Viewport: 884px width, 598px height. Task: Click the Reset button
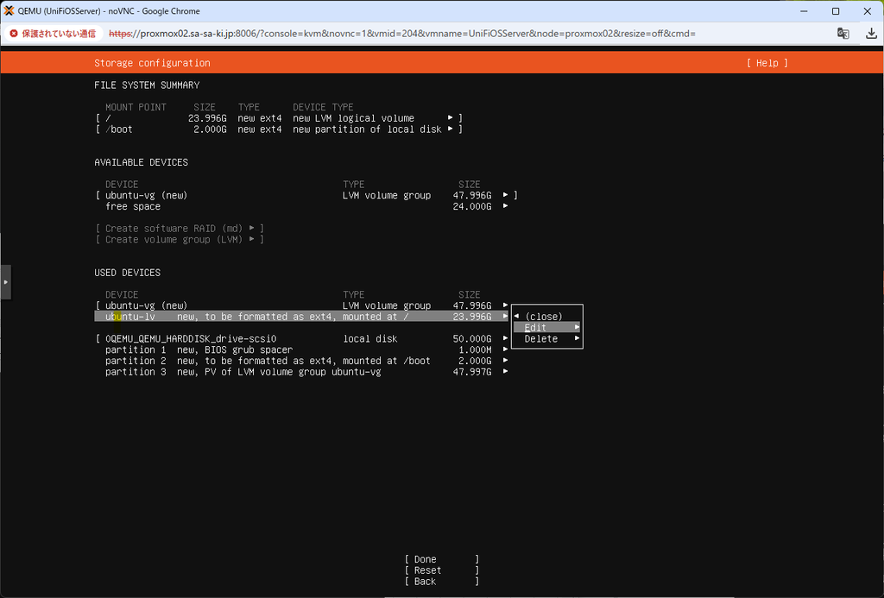pyautogui.click(x=441, y=570)
